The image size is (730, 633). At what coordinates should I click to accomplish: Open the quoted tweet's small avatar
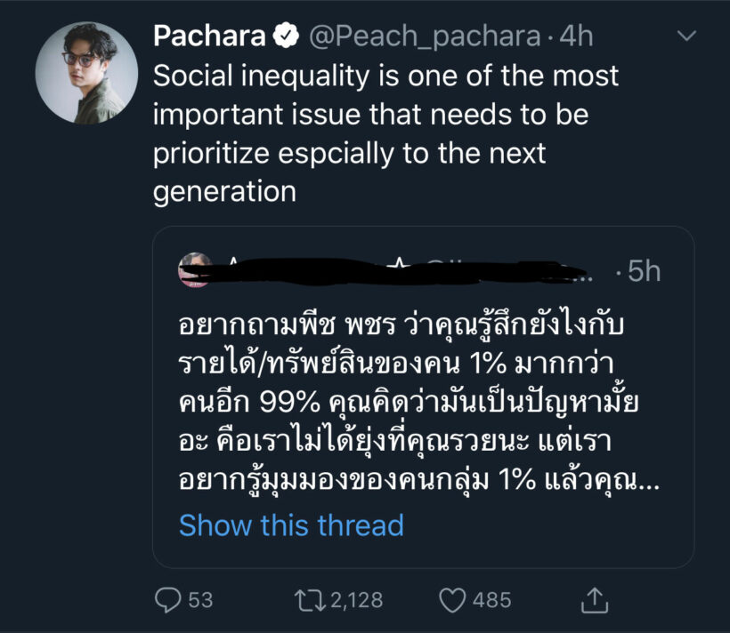[x=194, y=269]
